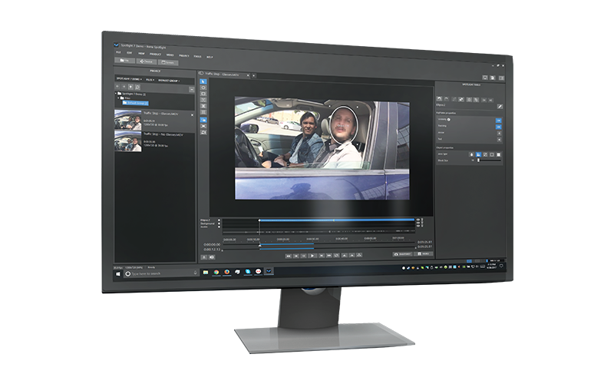
Task: Select the ellipse shape tool
Action: (x=203, y=88)
